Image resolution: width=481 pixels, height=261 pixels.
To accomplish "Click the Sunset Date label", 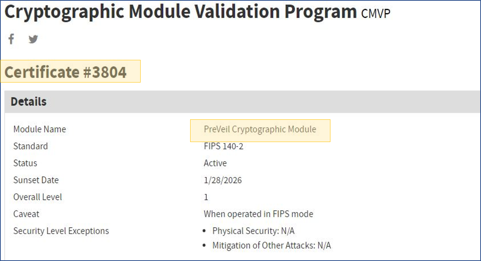I will [x=36, y=180].
